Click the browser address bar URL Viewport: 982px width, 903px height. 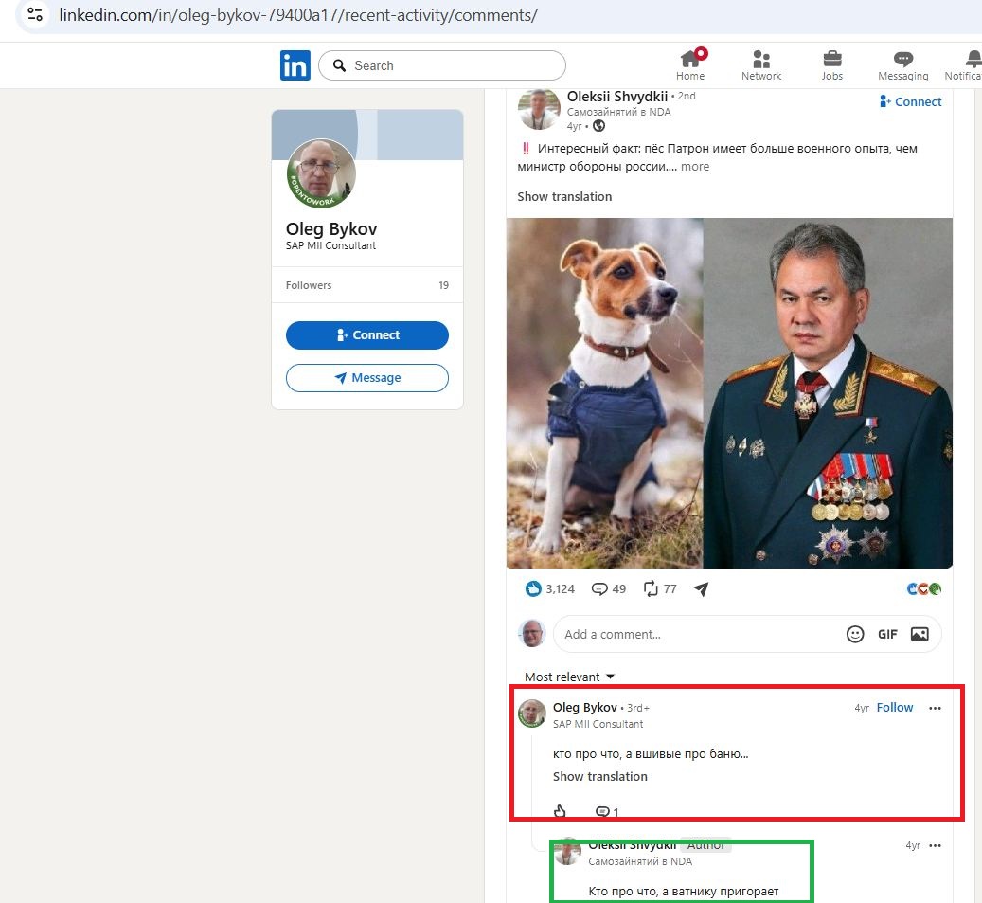[298, 15]
